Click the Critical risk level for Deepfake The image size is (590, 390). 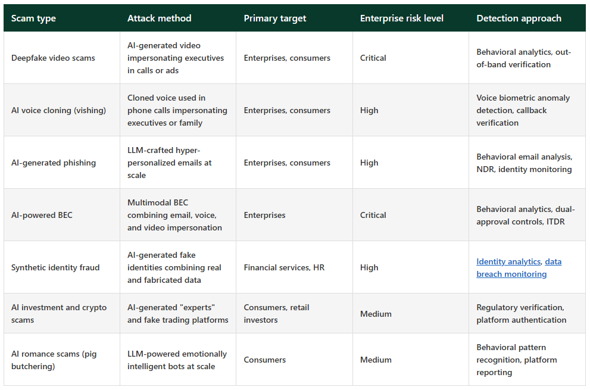pos(373,58)
